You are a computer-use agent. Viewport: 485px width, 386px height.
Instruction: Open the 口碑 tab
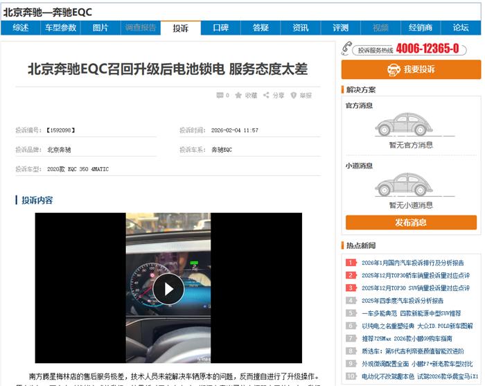220,28
